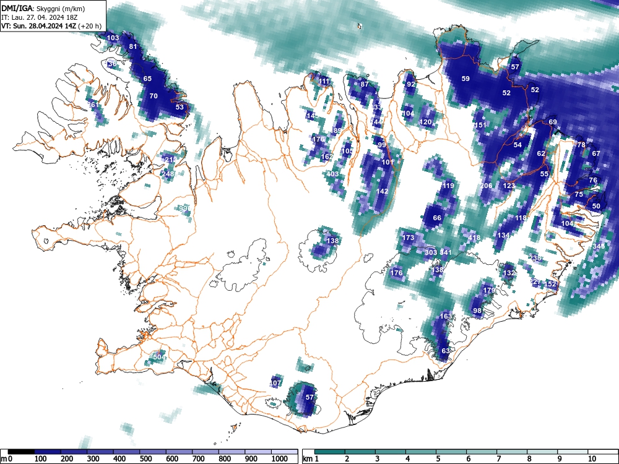Click the map value "54"
Screen dimensions: 619x464
coord(518,145)
